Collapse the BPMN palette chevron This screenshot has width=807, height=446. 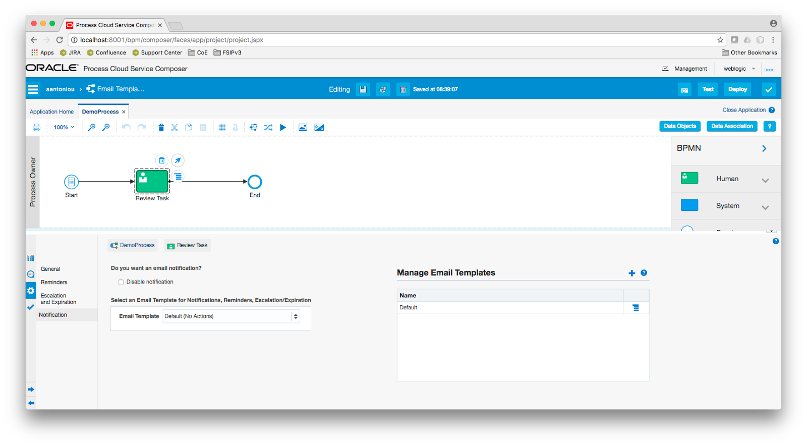pyautogui.click(x=764, y=148)
